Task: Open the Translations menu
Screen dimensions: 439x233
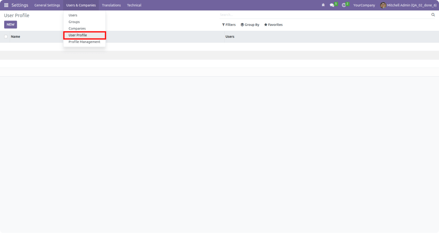Action: tap(111, 5)
